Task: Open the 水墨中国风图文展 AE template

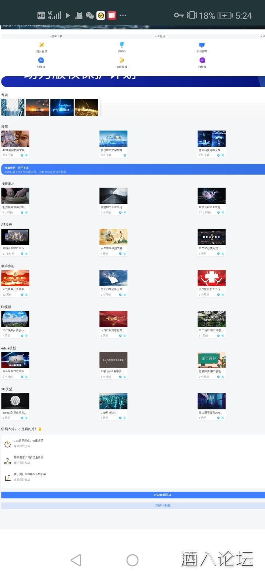Action: (113, 237)
